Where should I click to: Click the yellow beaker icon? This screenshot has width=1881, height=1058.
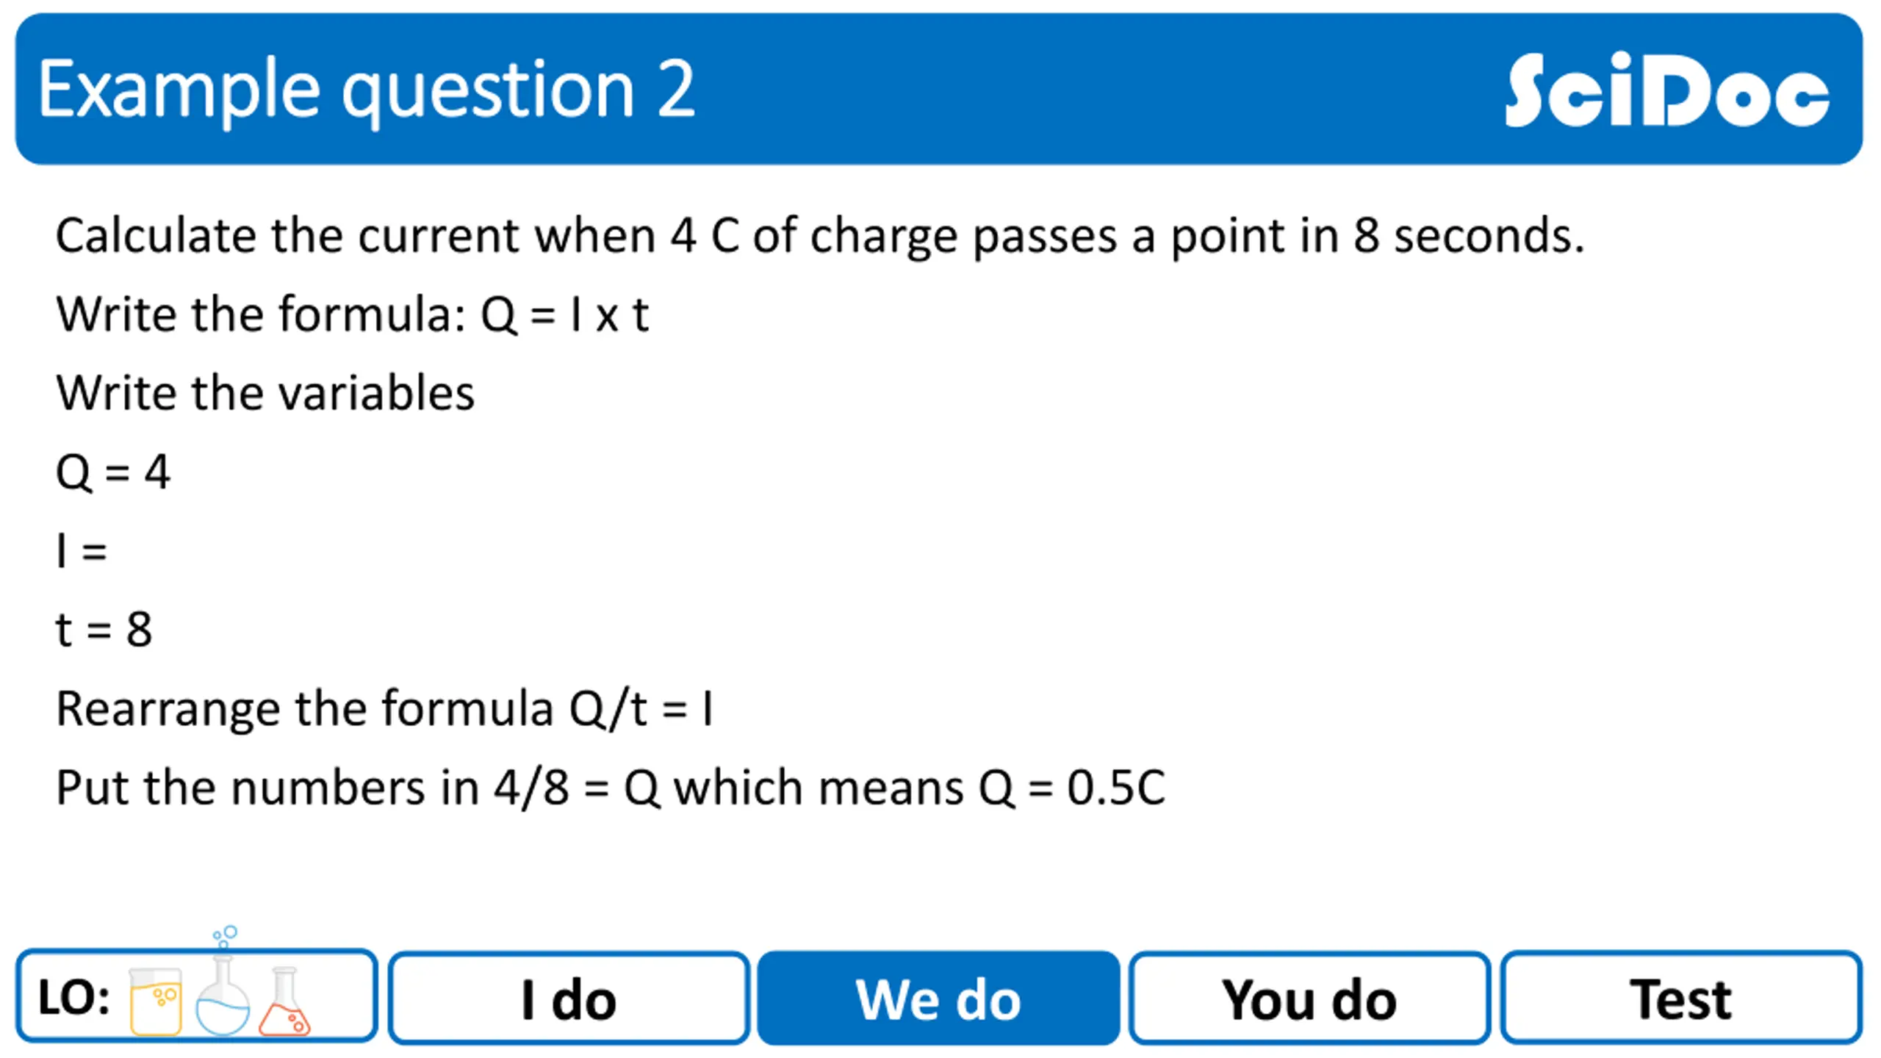click(155, 1001)
